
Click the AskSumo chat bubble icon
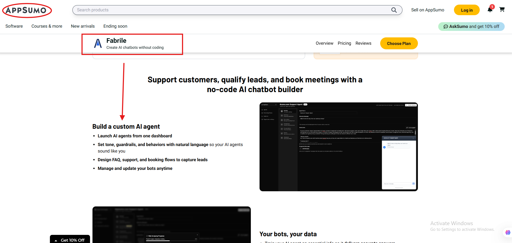[x=446, y=27]
